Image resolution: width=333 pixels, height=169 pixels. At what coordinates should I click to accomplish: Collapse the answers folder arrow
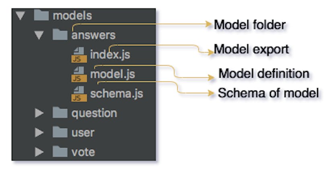coord(39,35)
